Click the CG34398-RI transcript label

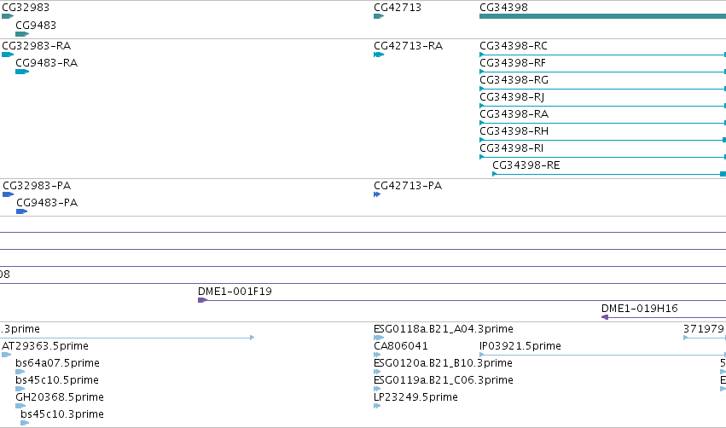click(511, 148)
